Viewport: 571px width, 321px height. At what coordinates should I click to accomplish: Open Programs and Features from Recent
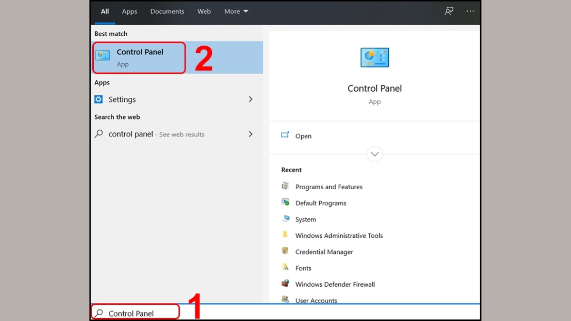tap(329, 187)
